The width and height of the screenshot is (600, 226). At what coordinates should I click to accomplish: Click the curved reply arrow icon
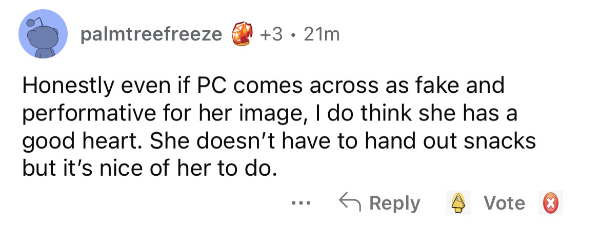click(351, 203)
